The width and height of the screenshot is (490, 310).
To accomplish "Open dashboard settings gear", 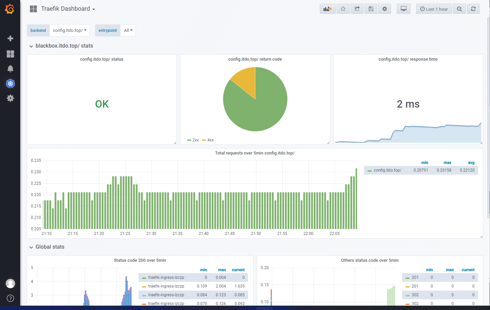I will click(385, 9).
